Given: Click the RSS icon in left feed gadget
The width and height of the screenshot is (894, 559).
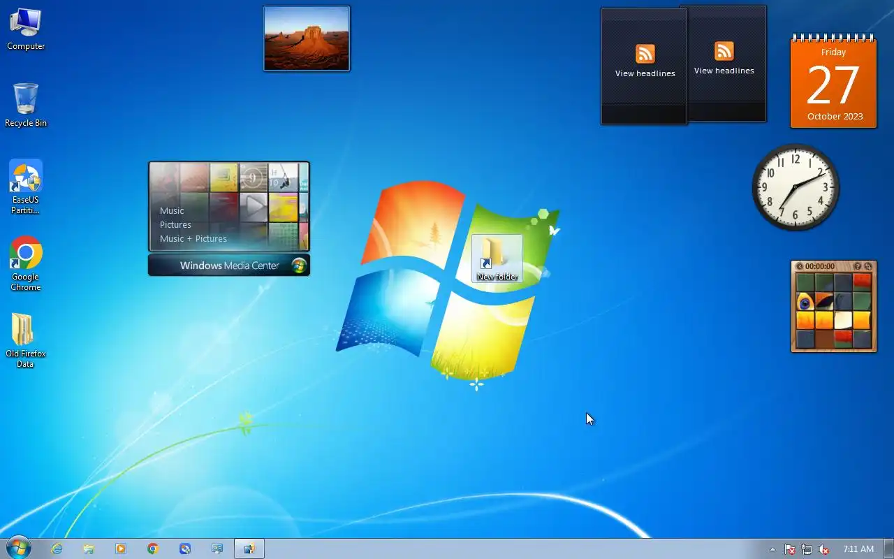Looking at the screenshot, I should coord(645,54).
